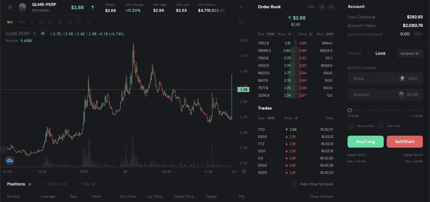This screenshot has width=430, height=202.
Task: Toggle GLMR size unit in right order book column
Action: [x=330, y=34]
